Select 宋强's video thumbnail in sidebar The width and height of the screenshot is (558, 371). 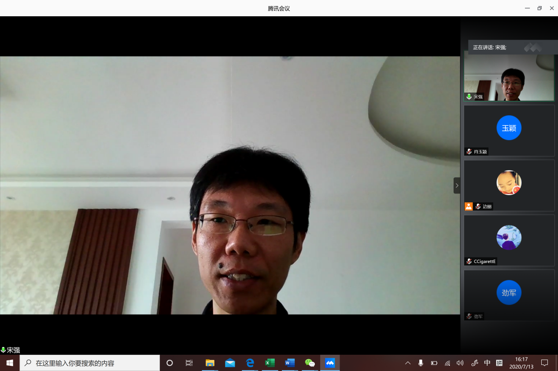(x=509, y=76)
